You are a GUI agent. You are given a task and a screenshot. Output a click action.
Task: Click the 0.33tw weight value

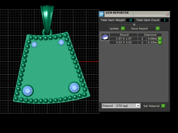coord(152,42)
